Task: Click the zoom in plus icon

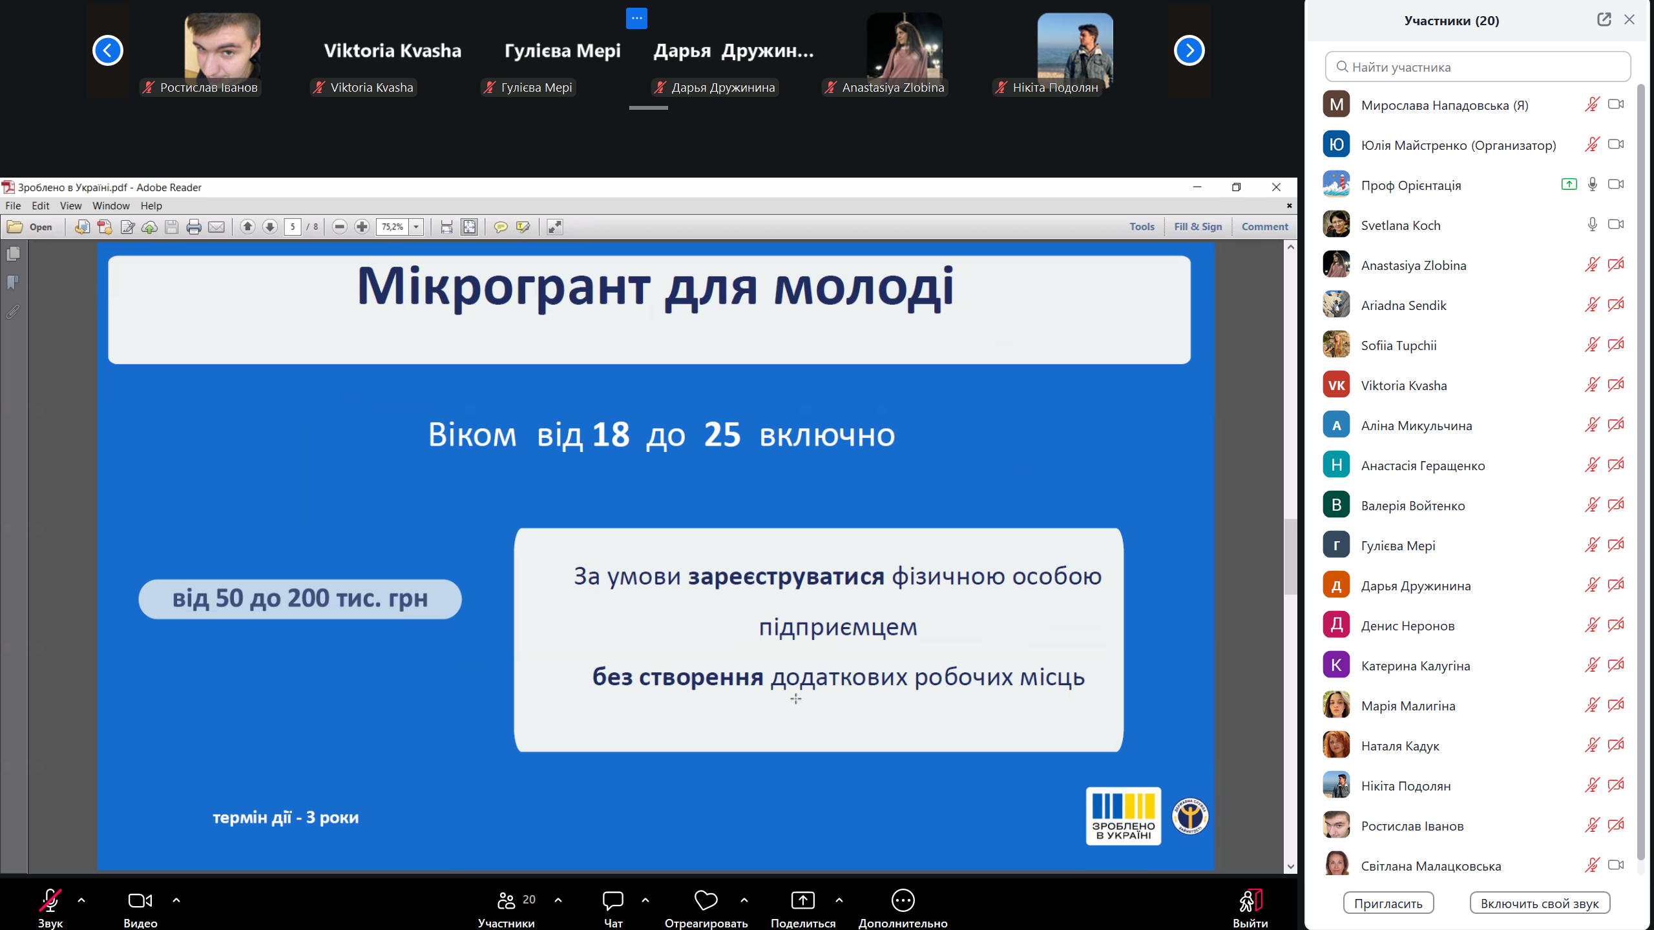Action: click(x=362, y=227)
